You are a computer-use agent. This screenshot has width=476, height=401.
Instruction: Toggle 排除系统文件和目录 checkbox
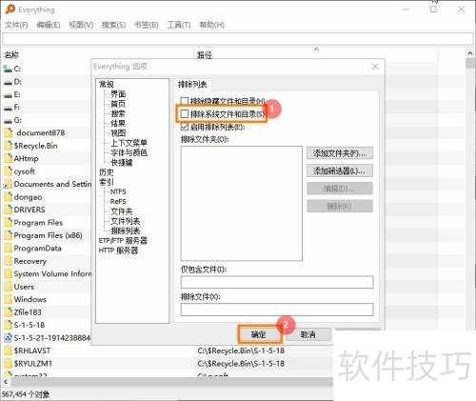click(x=185, y=114)
